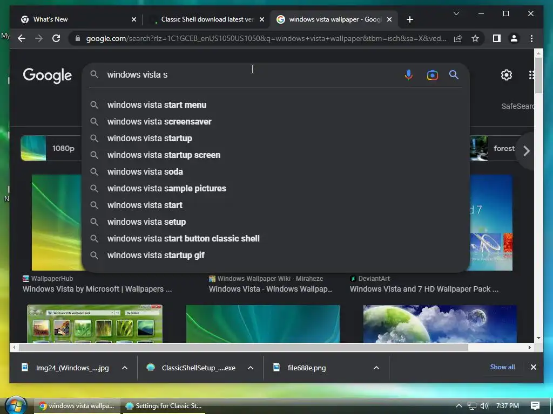
Task: Open Chrome's three-dot menu
Action: 531,38
